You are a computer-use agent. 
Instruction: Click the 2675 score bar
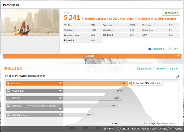click(79, 115)
